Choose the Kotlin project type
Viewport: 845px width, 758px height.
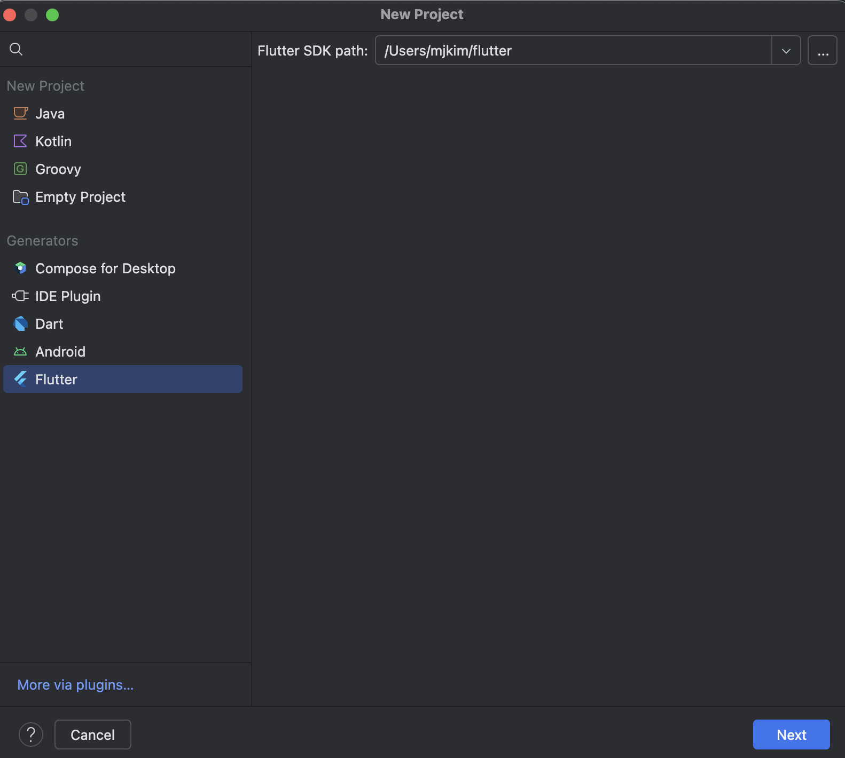tap(123, 141)
